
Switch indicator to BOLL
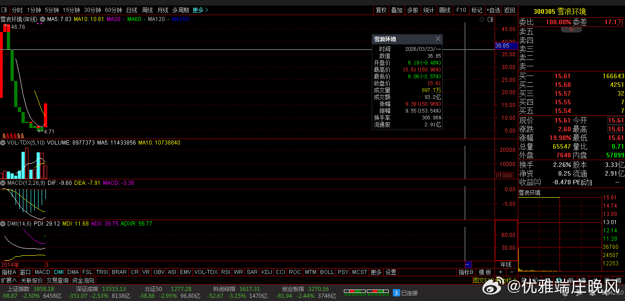[327, 272]
